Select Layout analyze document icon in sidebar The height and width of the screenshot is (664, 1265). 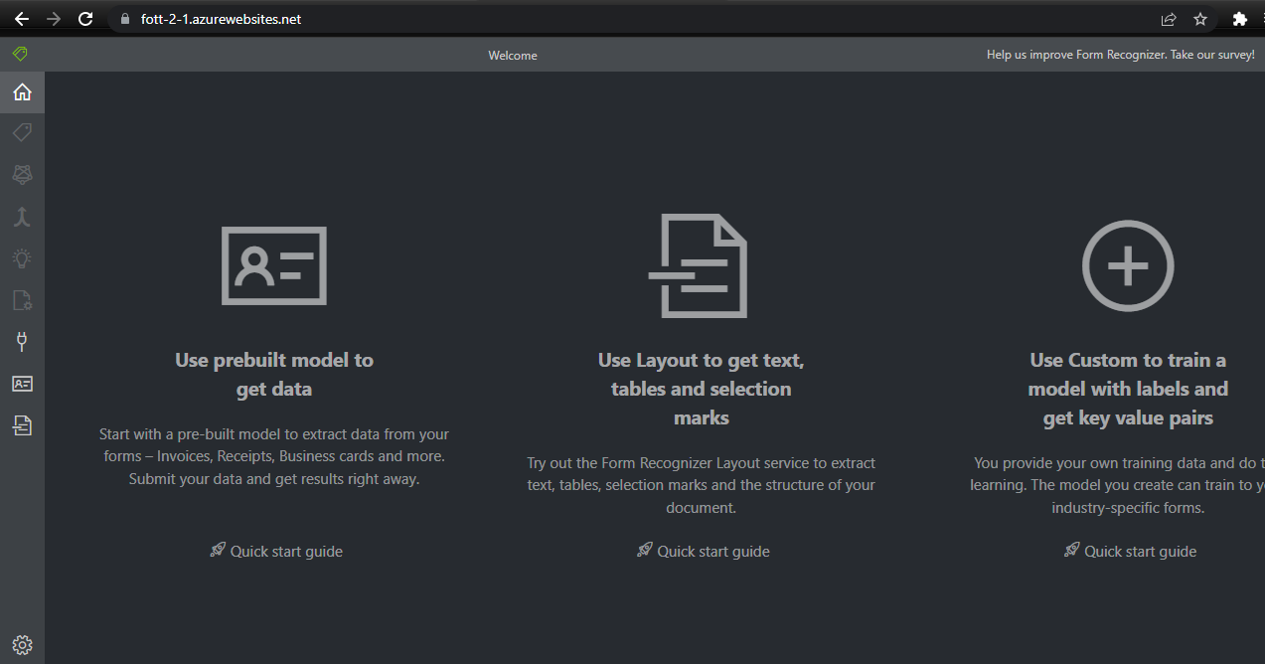click(22, 425)
